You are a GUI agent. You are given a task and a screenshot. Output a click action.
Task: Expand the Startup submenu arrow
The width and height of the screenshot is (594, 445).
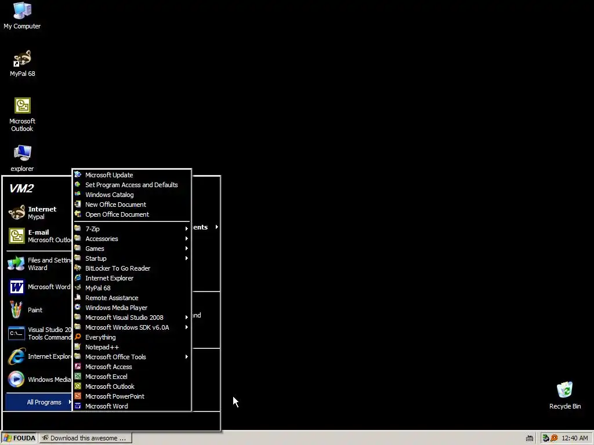[x=186, y=258]
